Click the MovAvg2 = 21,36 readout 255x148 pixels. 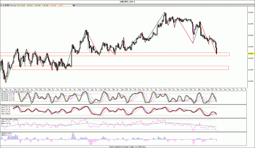(x=8, y=100)
